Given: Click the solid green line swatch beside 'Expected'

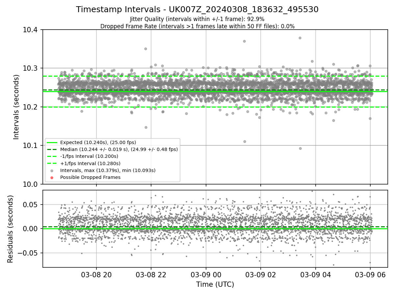Looking at the screenshot, I should click(x=52, y=142).
